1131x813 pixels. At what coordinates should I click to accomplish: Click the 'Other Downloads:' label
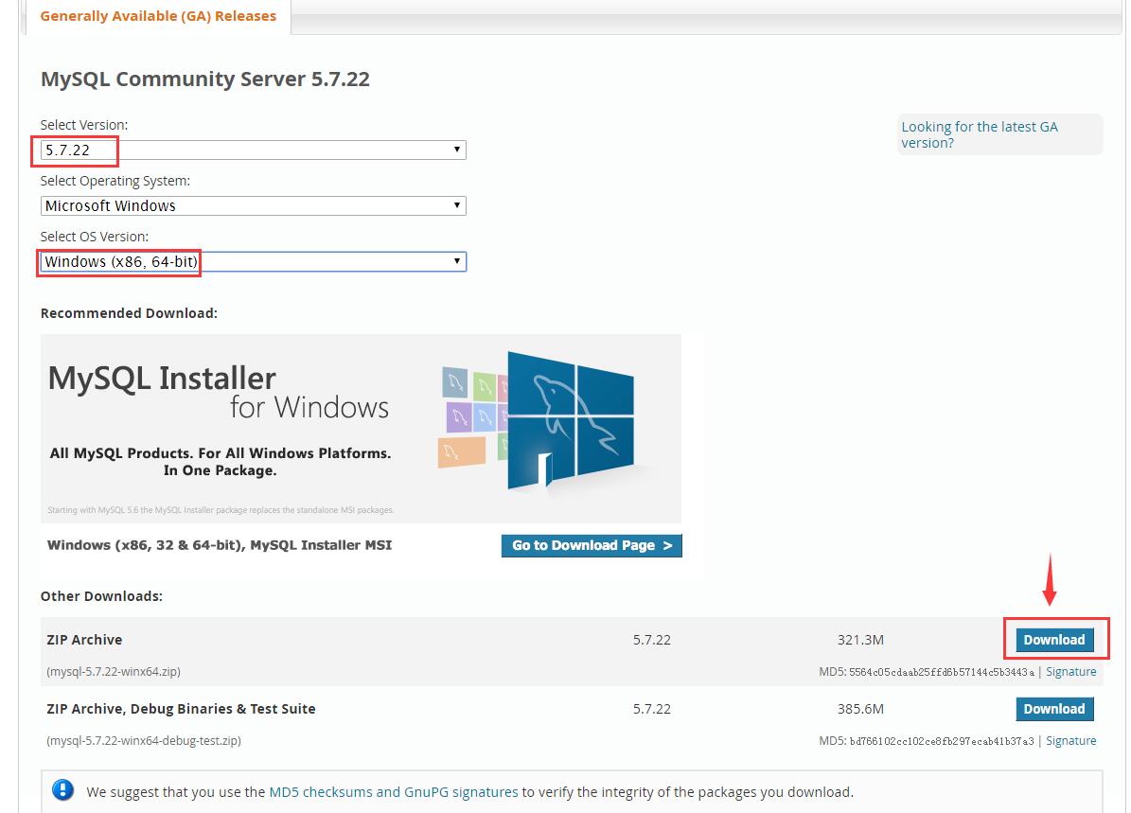(x=101, y=596)
